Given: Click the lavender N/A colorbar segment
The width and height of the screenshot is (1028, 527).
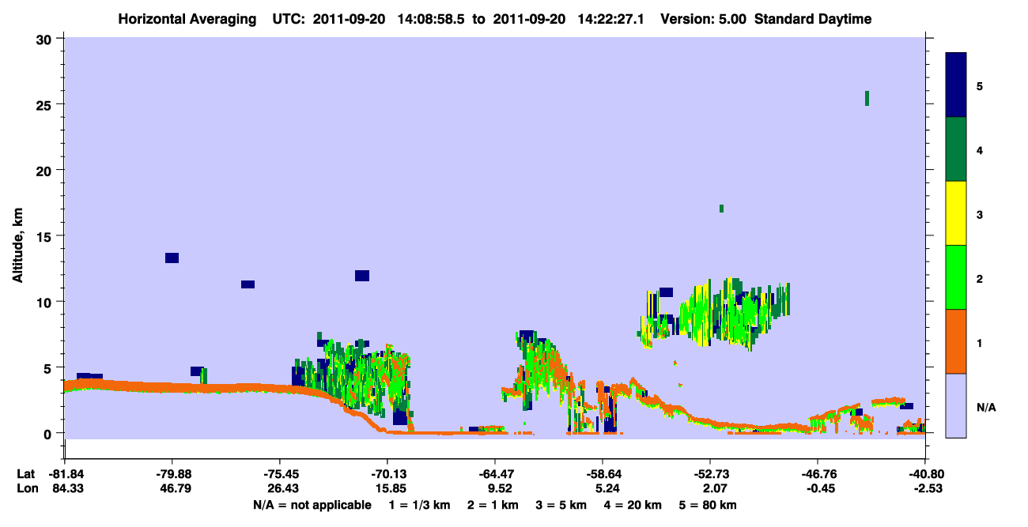Looking at the screenshot, I should click(x=956, y=405).
